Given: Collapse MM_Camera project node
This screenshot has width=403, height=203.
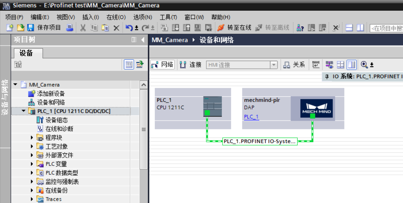Looking at the screenshot, I should 15,84.
